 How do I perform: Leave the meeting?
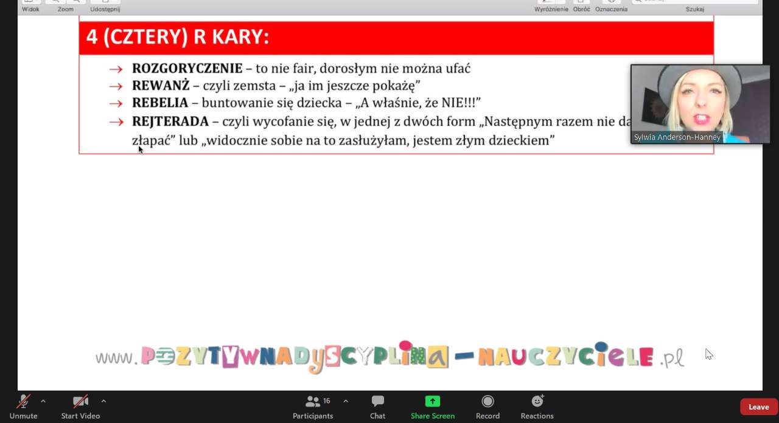(x=758, y=407)
